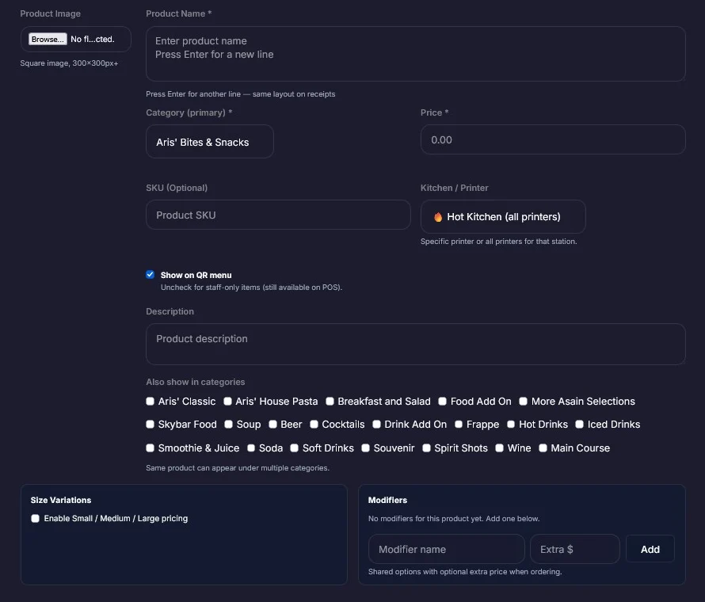This screenshot has width=705, height=602.
Task: Click the 'Size Variations' heading
Action: pos(61,500)
